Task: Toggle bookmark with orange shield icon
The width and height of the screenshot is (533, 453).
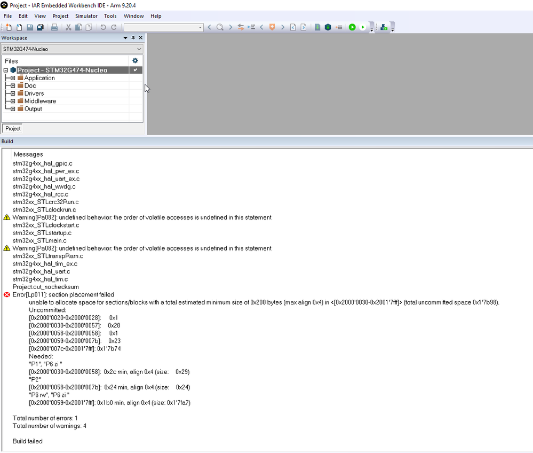Action: coord(272,27)
